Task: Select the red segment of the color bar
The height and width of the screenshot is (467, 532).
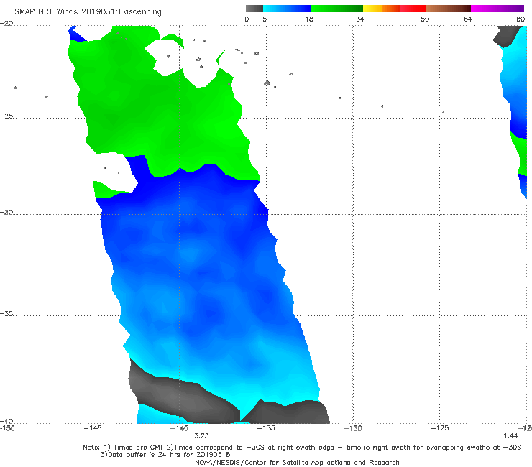Action: pos(413,9)
